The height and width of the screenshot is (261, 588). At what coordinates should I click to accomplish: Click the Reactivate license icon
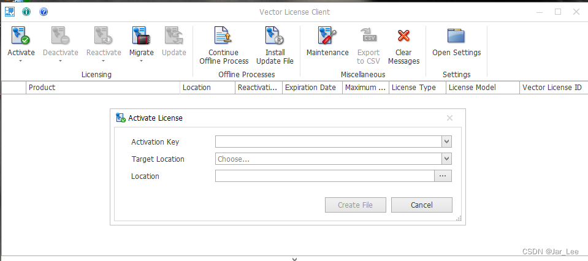coord(104,36)
